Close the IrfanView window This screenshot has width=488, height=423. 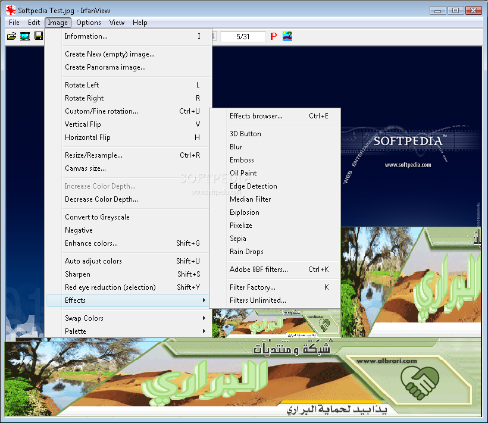click(473, 11)
